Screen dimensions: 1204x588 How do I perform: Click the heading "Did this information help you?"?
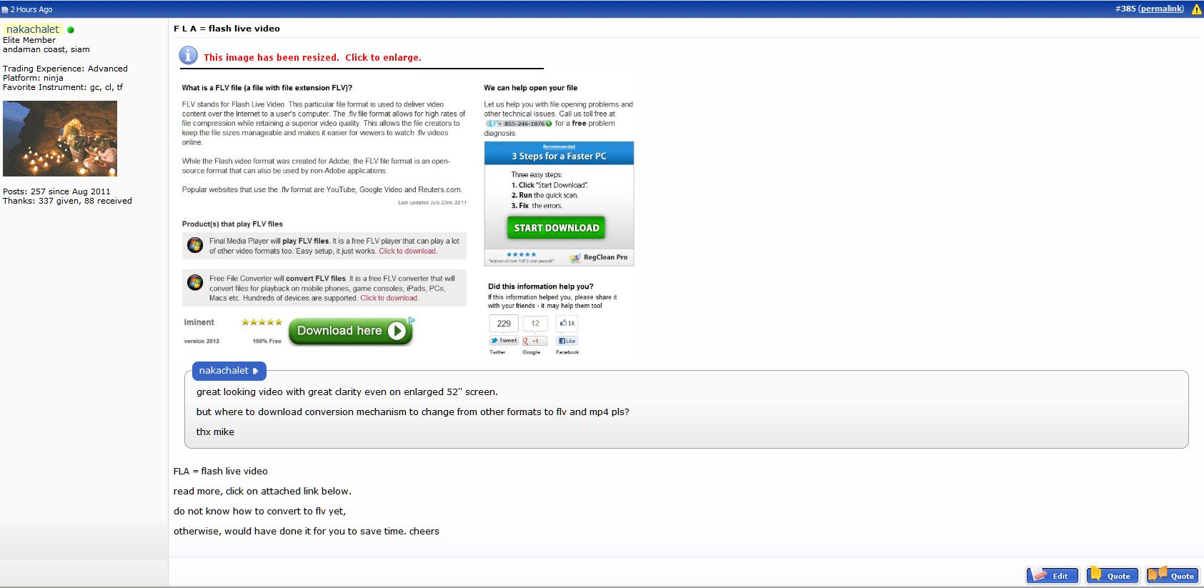[x=540, y=286]
